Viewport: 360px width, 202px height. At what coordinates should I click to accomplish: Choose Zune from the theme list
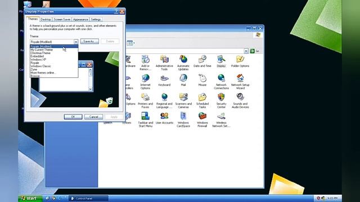click(54, 70)
